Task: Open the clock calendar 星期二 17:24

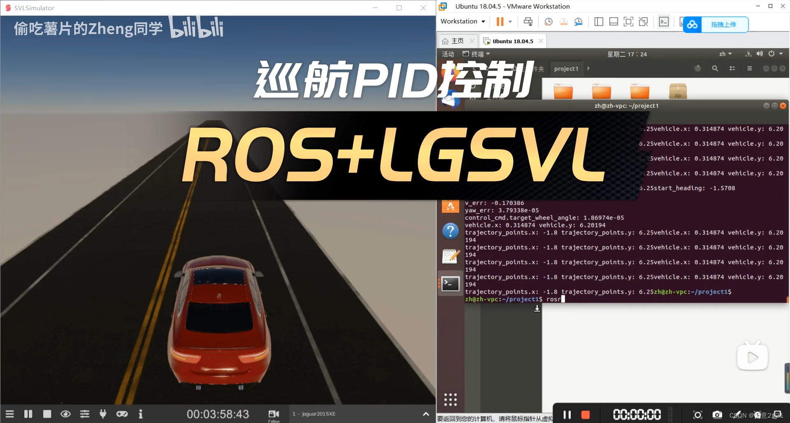Action: 627,54
